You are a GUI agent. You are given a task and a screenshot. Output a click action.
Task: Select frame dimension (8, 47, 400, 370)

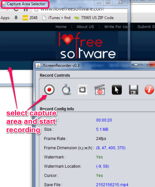[111, 148]
